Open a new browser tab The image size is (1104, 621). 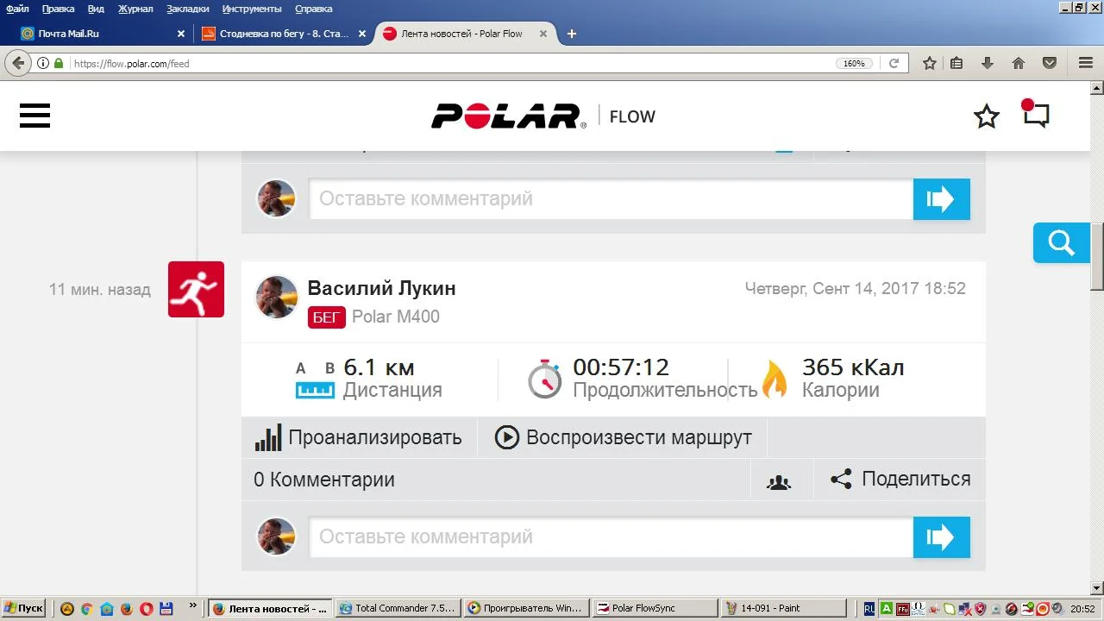point(572,34)
